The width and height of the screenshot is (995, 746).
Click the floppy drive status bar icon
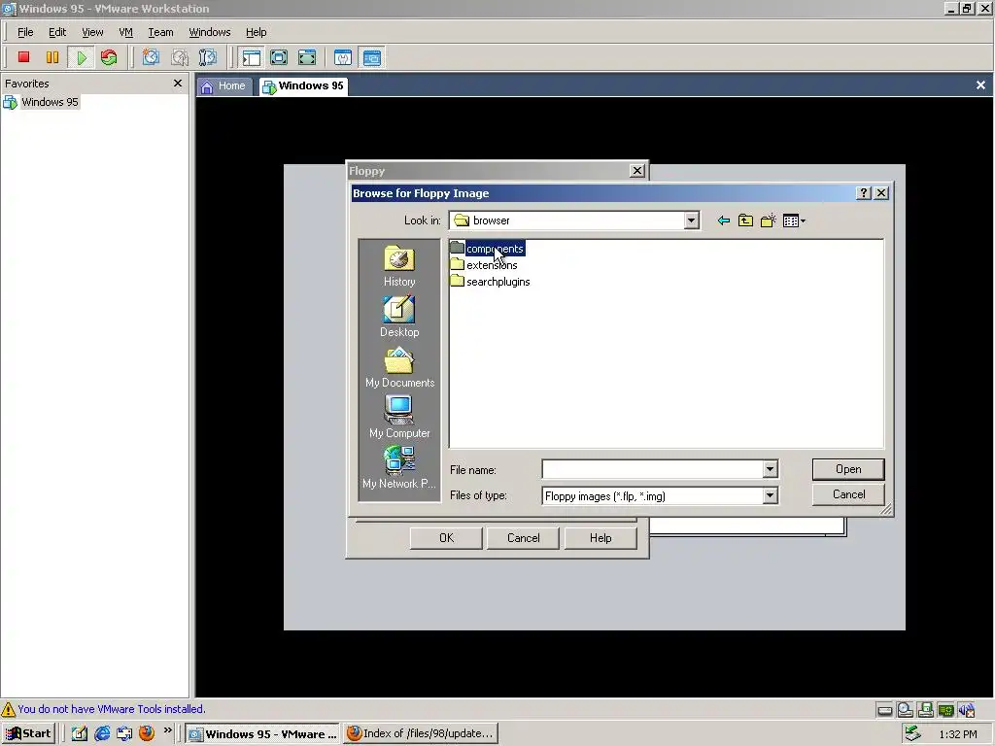pos(926,710)
